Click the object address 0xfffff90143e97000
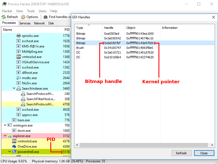This screenshot has height=164, width=218. (x=140, y=43)
